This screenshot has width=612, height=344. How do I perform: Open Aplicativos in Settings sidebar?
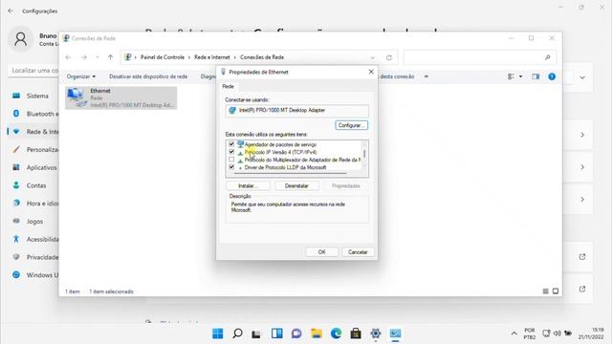click(x=33, y=167)
